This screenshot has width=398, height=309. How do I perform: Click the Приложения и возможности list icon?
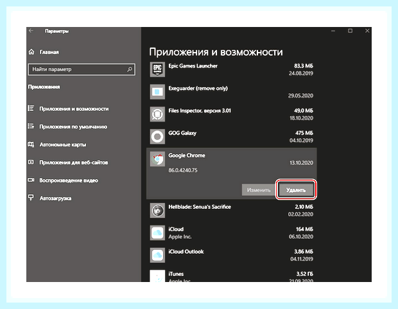click(x=31, y=109)
